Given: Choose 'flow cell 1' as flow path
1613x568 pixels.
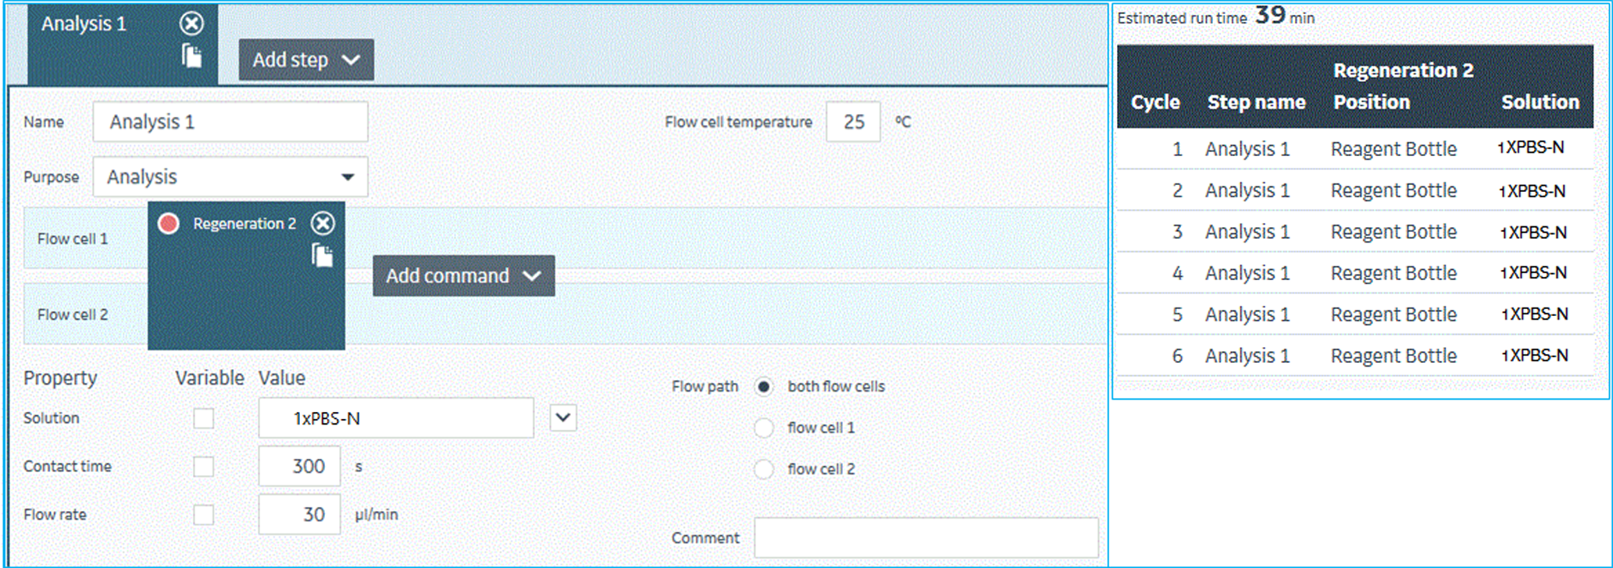Looking at the screenshot, I should pos(764,428).
